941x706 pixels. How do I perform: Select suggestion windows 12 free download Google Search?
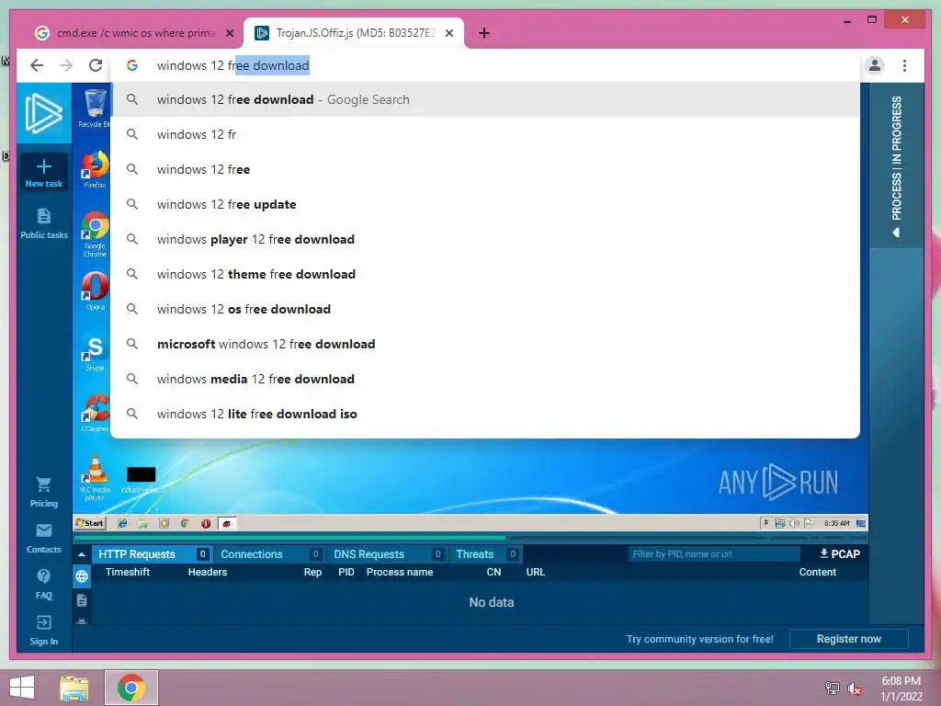pyautogui.click(x=485, y=99)
